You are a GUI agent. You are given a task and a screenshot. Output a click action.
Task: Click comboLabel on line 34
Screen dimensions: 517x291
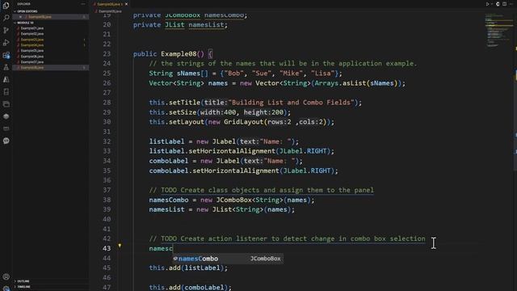click(x=169, y=161)
